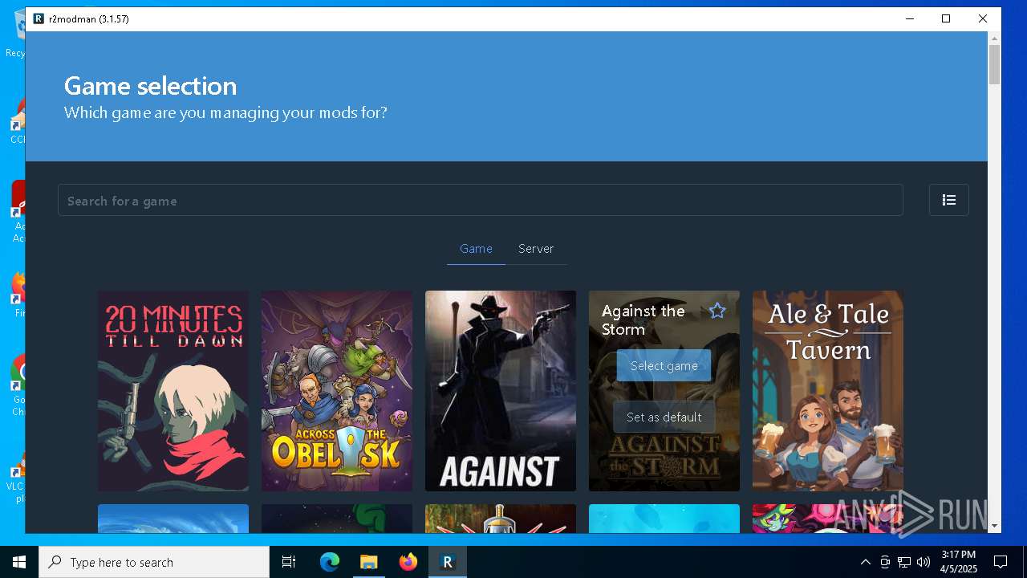Select the Against game card
This screenshot has height=578, width=1027.
pos(501,391)
